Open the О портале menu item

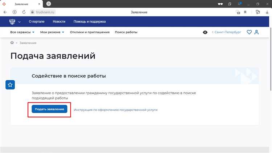point(37,21)
